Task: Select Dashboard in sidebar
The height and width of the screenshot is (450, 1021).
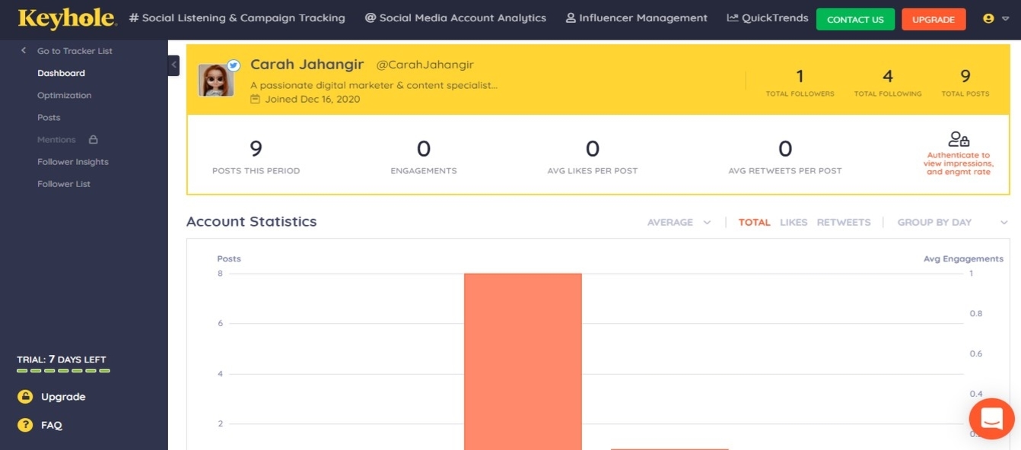Action: point(61,73)
